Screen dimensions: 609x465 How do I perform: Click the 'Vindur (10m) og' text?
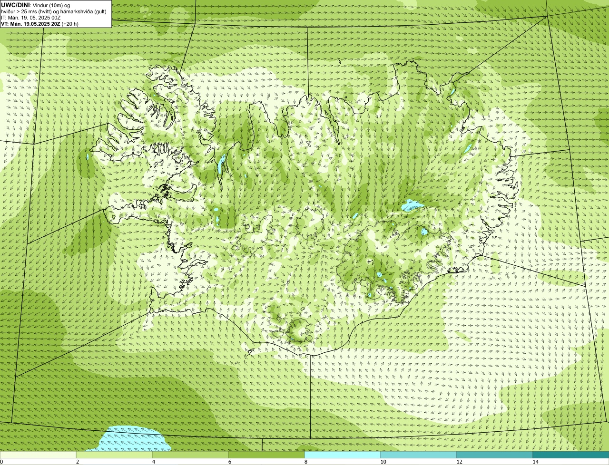[x=51, y=5]
